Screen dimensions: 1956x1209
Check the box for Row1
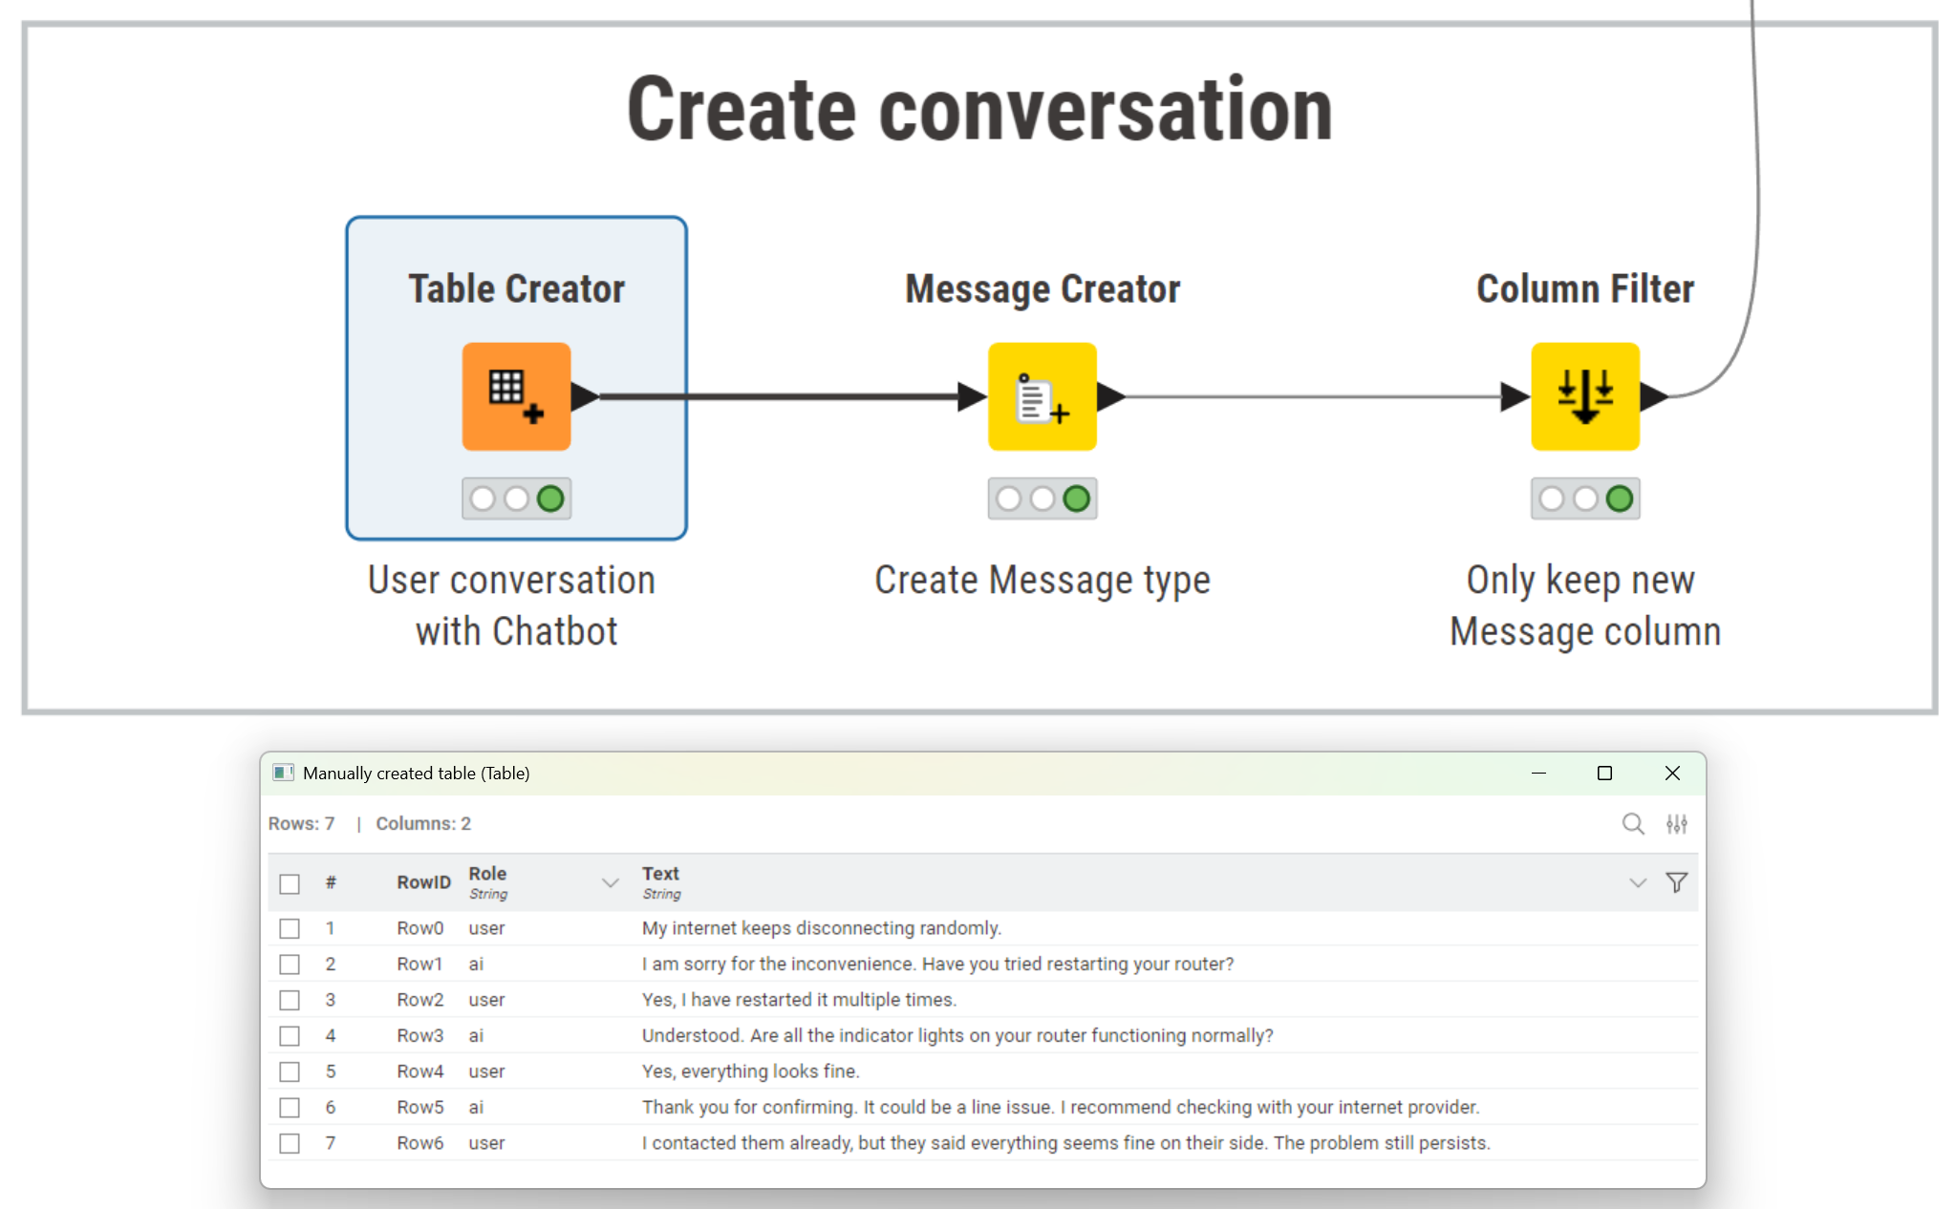pyautogui.click(x=290, y=964)
